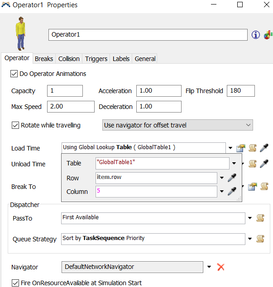Expand the PassTo dropdown arrow
The image size is (273, 287).
(250, 218)
